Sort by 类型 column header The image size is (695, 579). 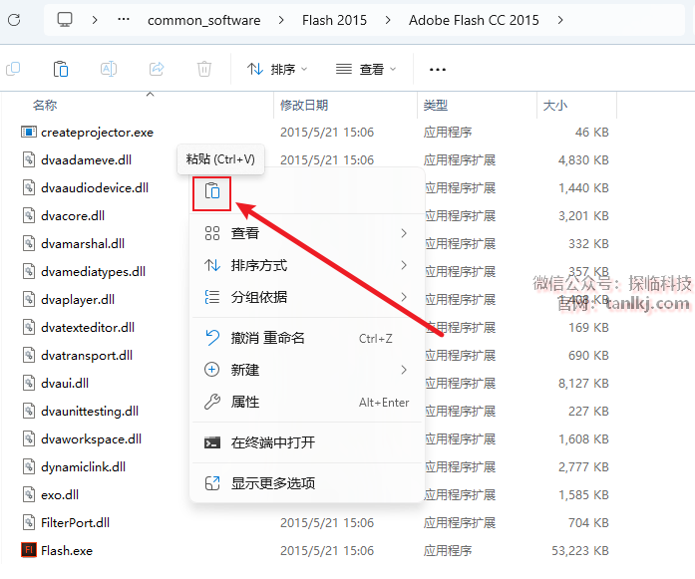[436, 106]
